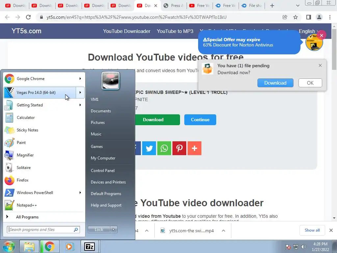This screenshot has width=337, height=253.
Task: Open VM1 user folder
Action: pyautogui.click(x=94, y=99)
